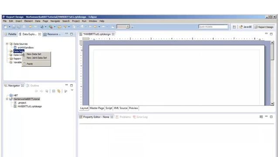Open the Window menu
279x157 pixels.
pyautogui.click(x=93, y=21)
